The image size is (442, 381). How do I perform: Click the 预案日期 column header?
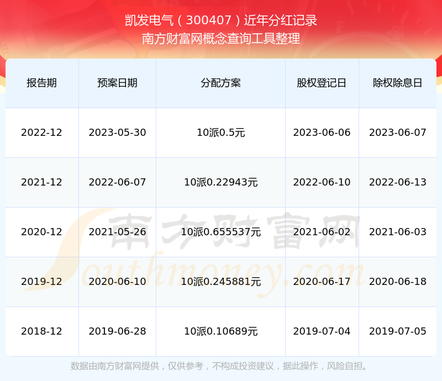tap(117, 83)
